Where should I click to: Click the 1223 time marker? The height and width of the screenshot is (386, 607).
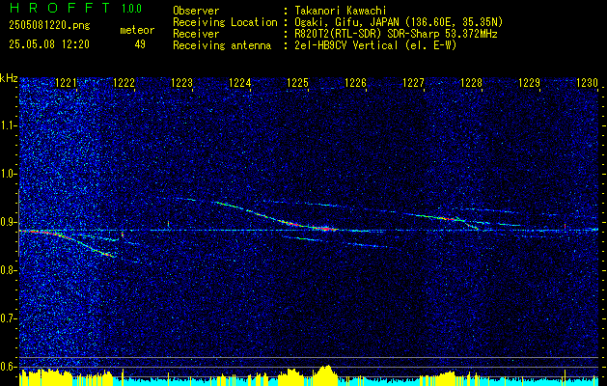pos(182,83)
